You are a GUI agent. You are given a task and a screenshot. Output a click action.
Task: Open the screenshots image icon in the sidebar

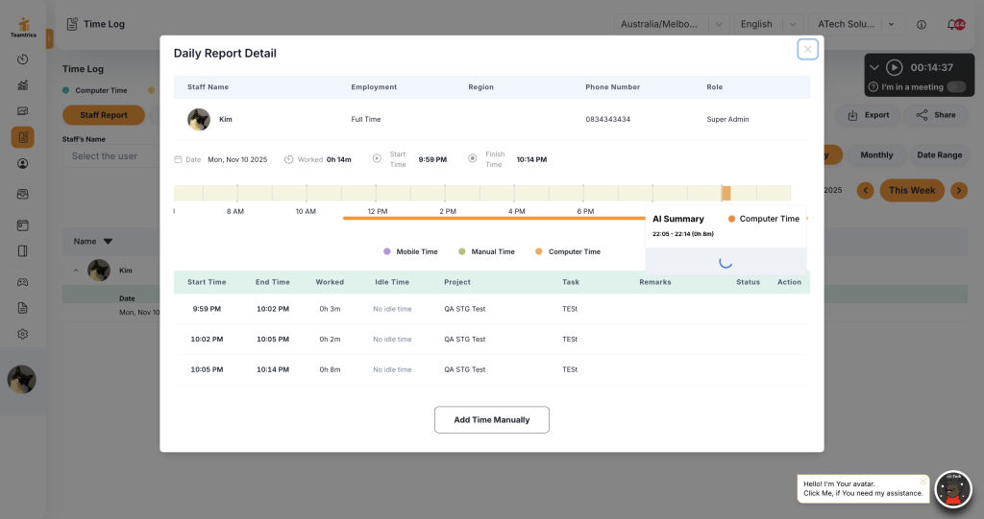point(23,111)
